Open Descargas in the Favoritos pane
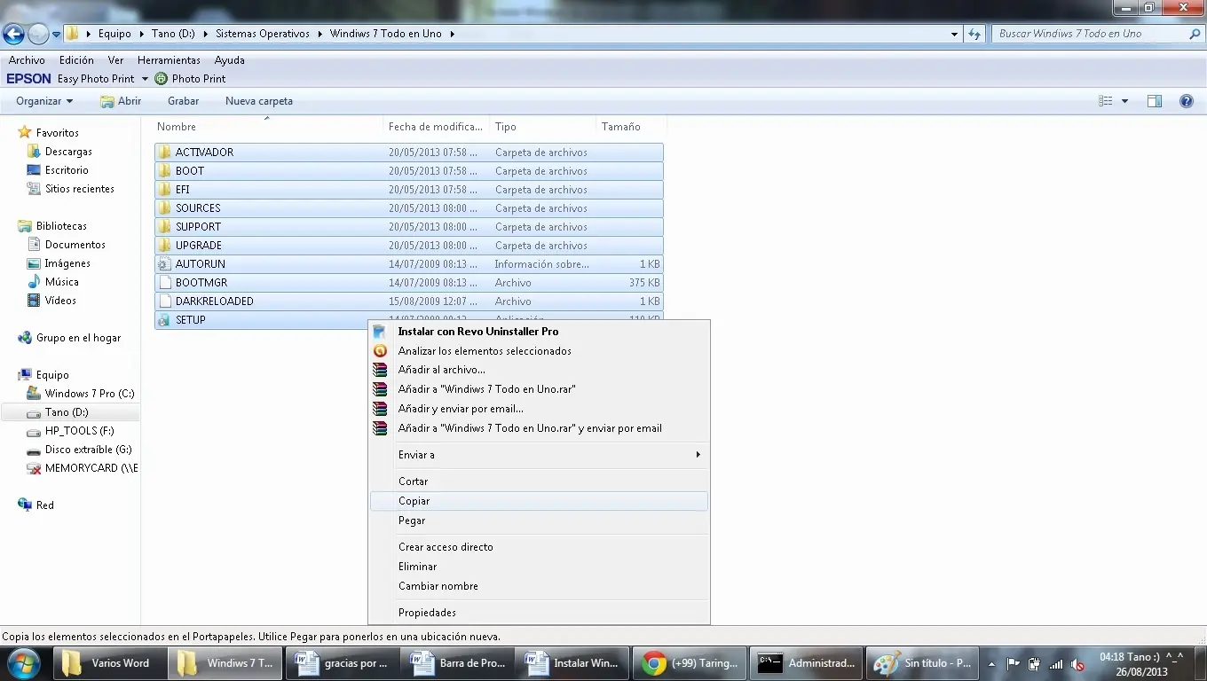The image size is (1207, 681). [68, 152]
